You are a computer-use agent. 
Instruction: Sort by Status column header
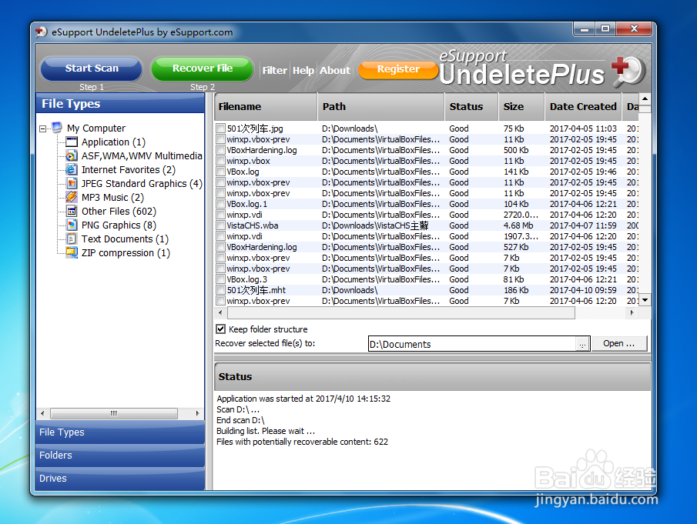pos(471,107)
